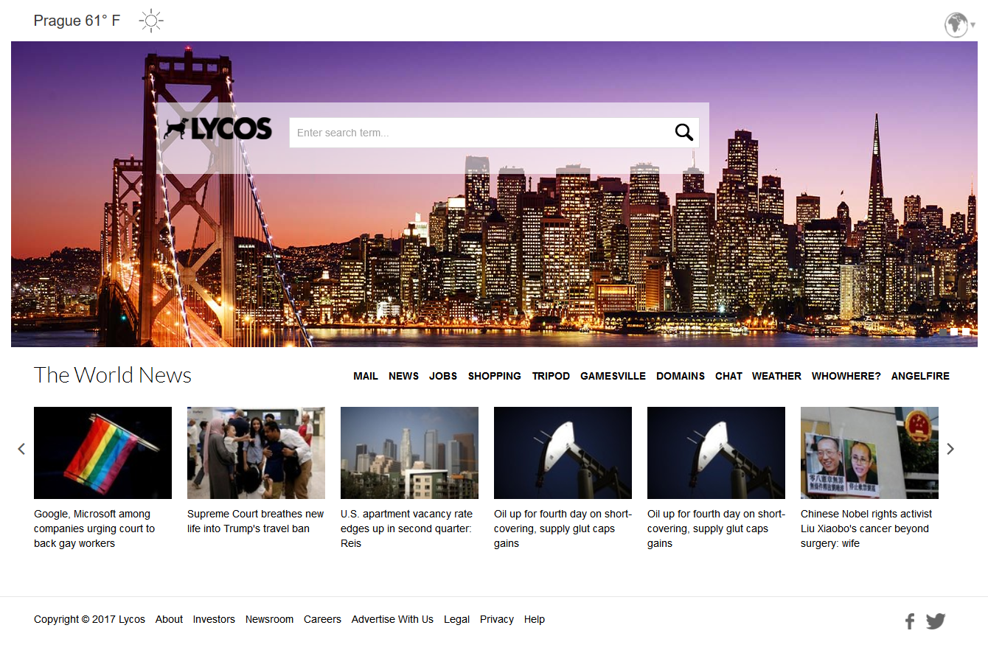Open TRIPOD from the navigation bar

click(x=551, y=376)
